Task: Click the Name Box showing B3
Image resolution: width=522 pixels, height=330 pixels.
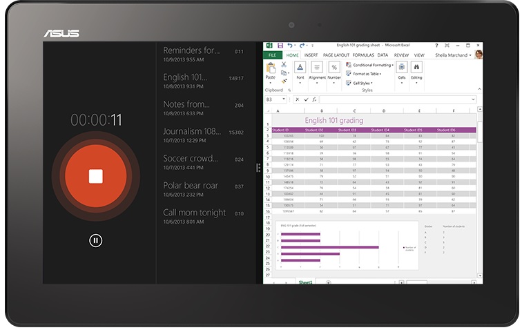Action: pyautogui.click(x=275, y=99)
